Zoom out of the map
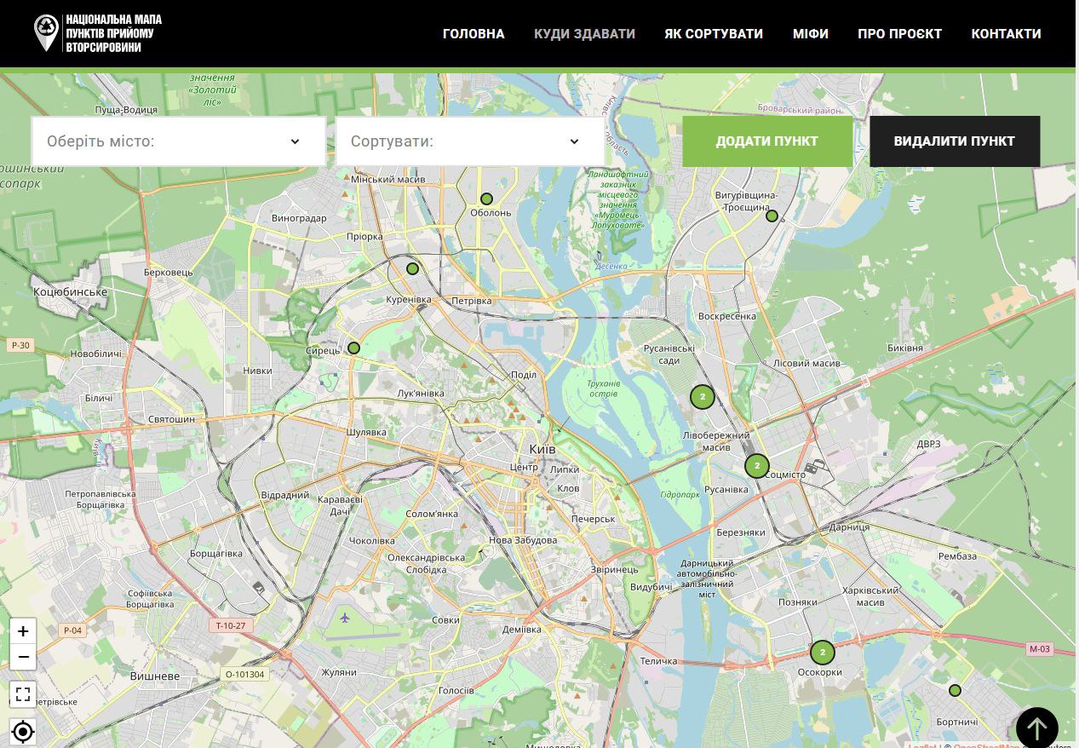The width and height of the screenshot is (1079, 748). 23,657
